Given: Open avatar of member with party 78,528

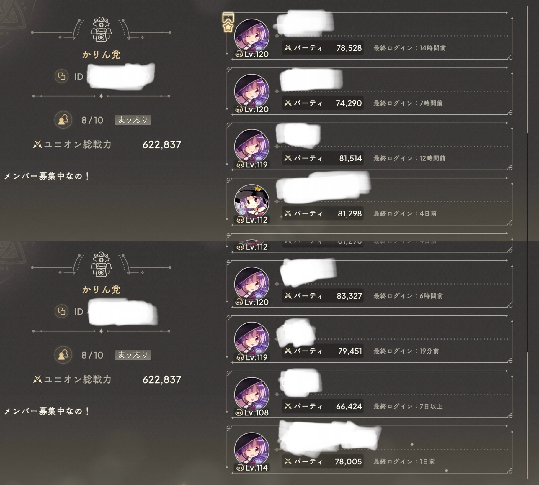Looking at the screenshot, I should 251,37.
